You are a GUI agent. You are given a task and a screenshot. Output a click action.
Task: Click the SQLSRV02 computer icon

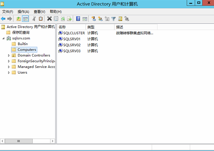(x=60, y=45)
